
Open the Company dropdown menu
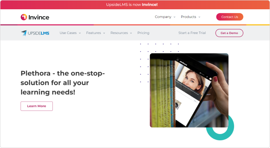pos(165,17)
